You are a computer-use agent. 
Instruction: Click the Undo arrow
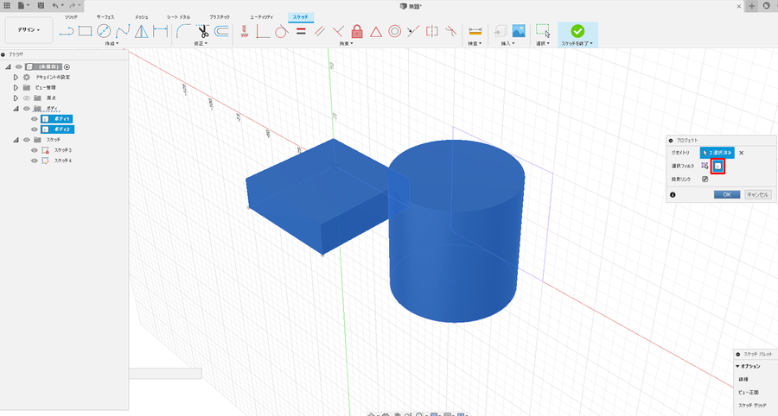54,5
